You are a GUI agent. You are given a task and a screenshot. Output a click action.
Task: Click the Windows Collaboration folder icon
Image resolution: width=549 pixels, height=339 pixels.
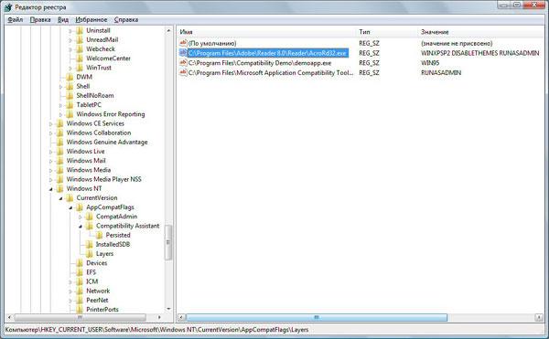pos(60,132)
